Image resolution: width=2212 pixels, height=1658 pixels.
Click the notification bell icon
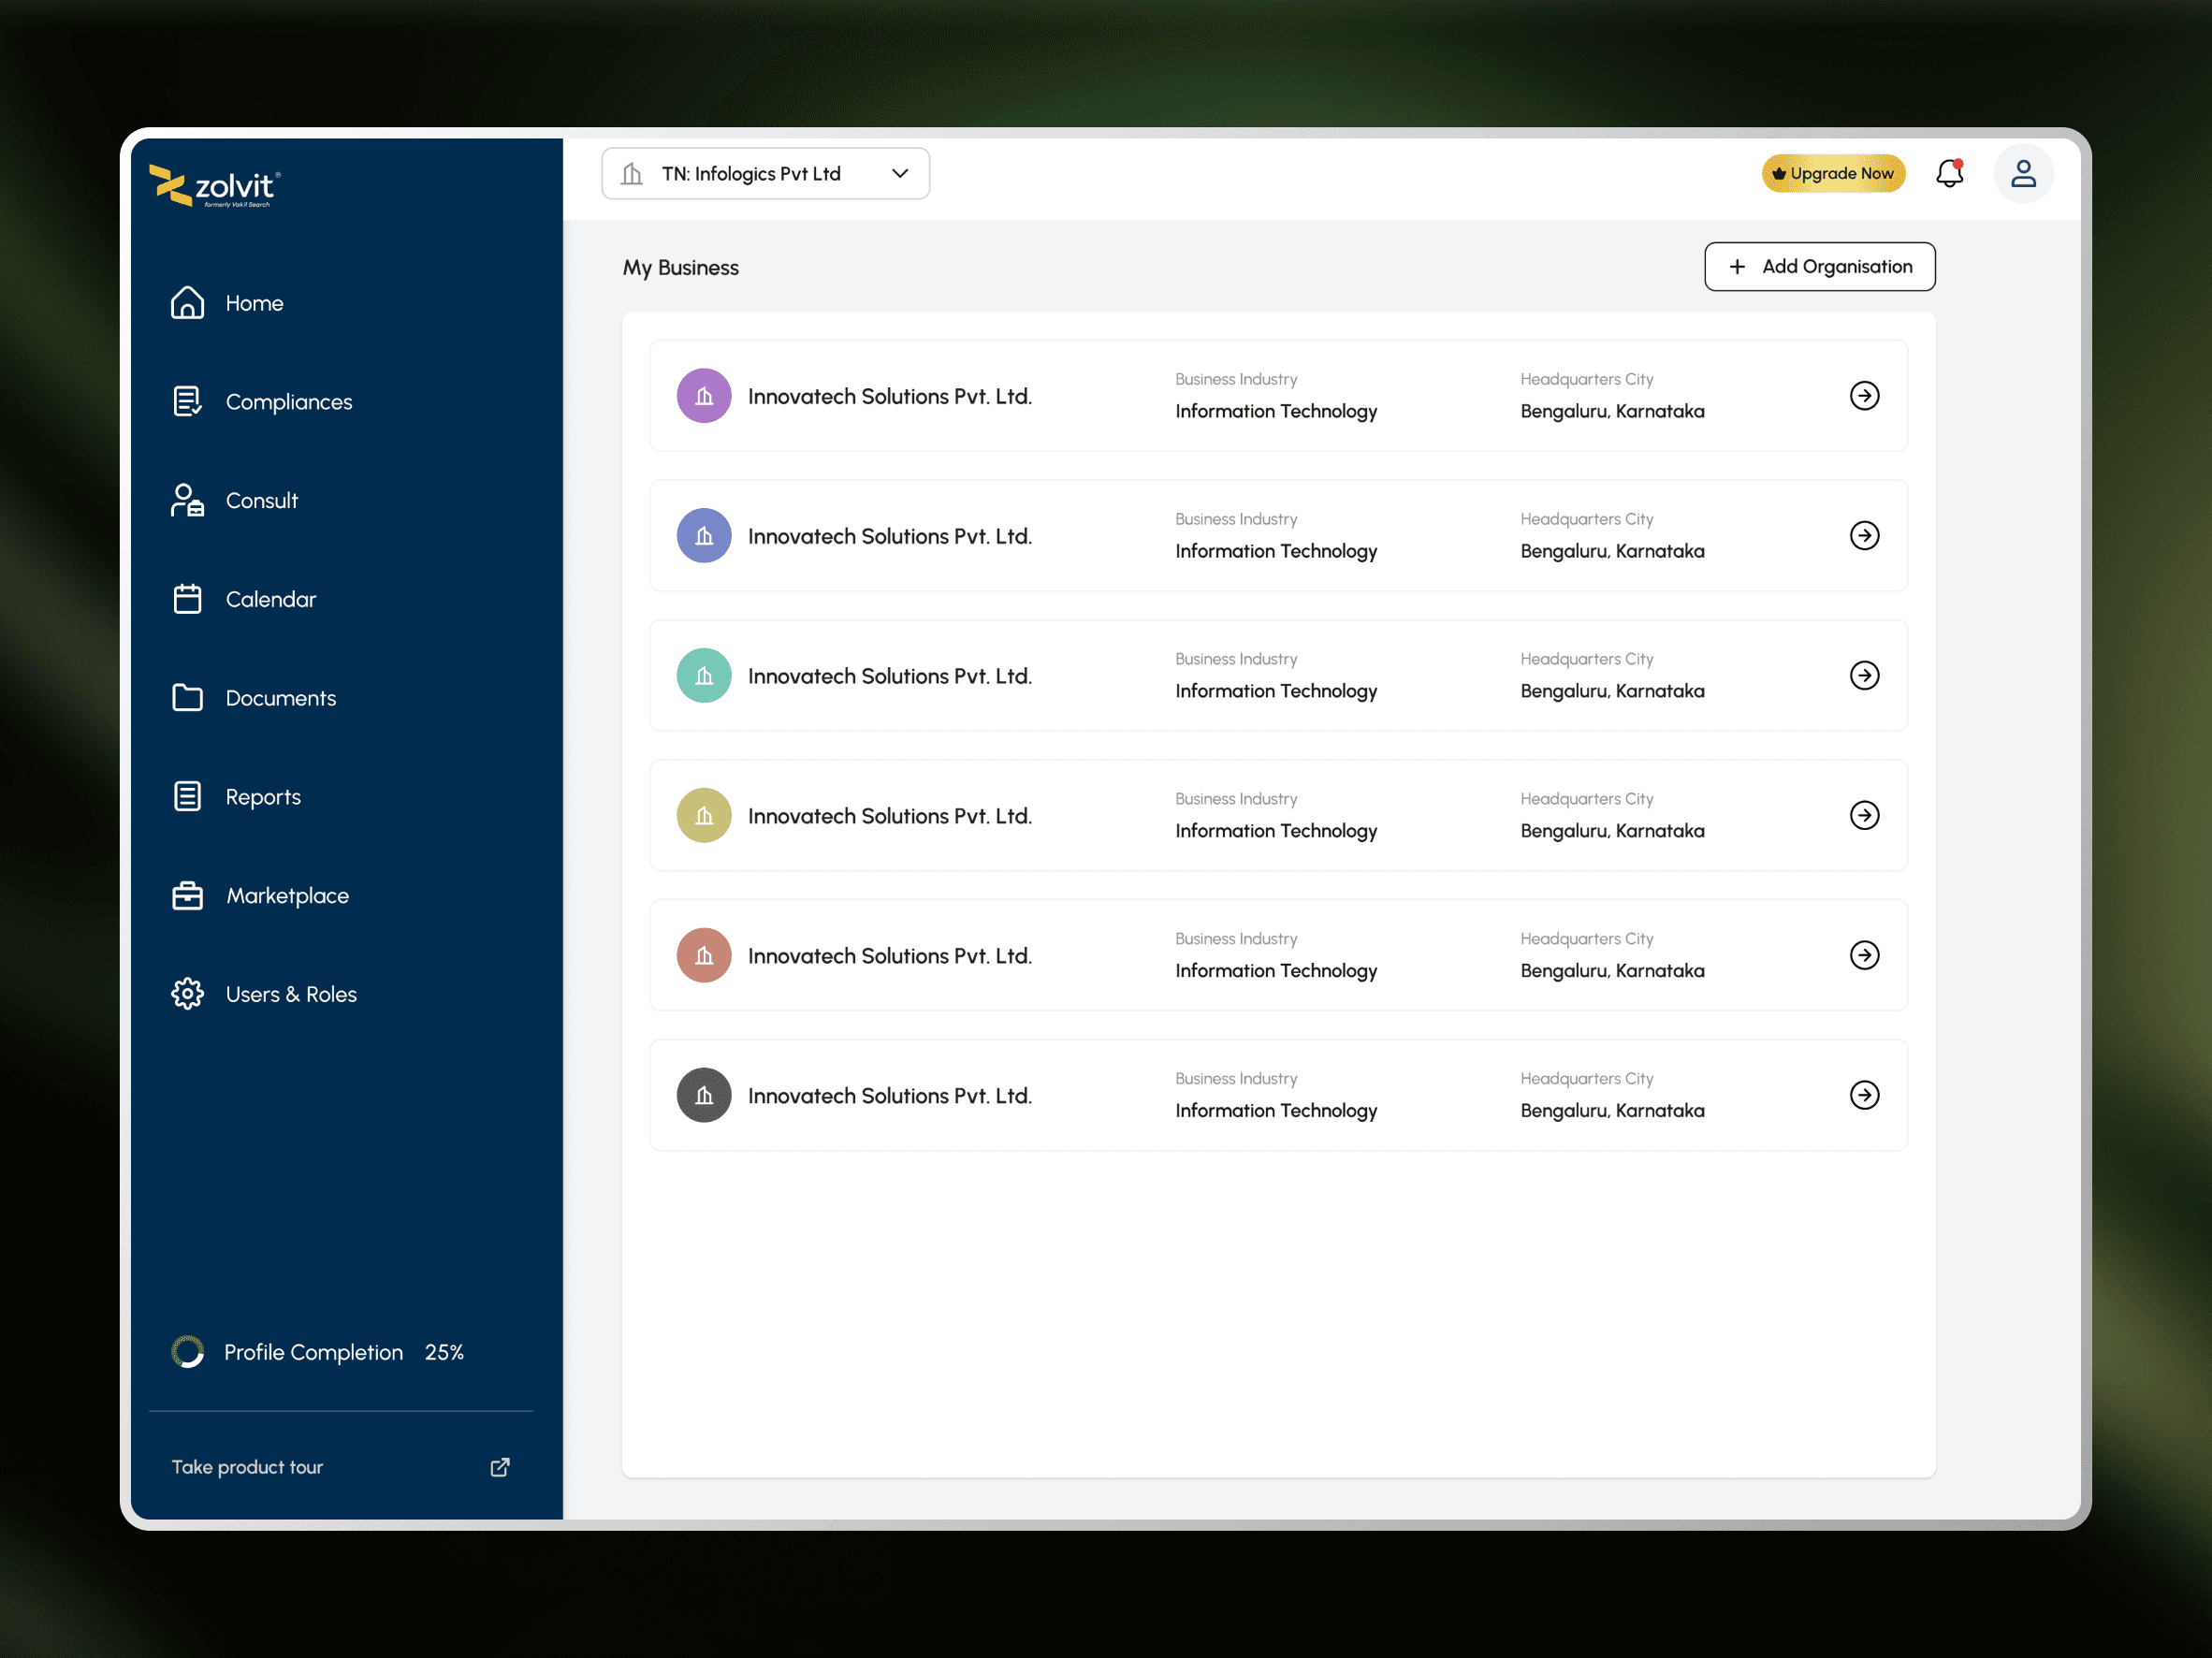1949,174
